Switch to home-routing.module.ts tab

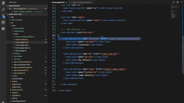82,2
